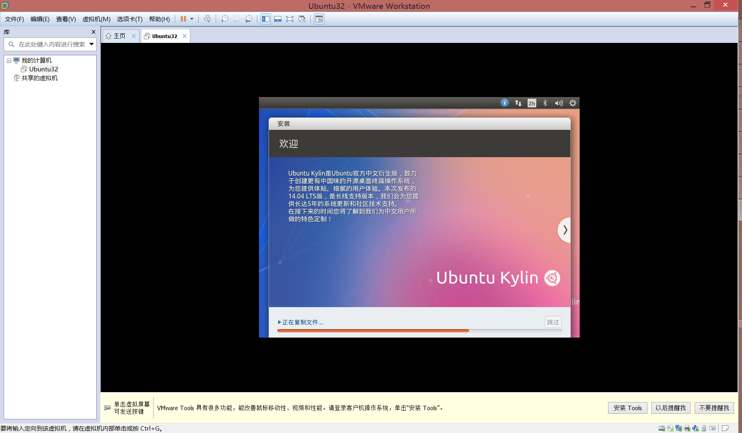Image resolution: width=742 pixels, height=433 pixels.
Task: Revert to the previous snapshot
Action: pyautogui.click(x=237, y=19)
